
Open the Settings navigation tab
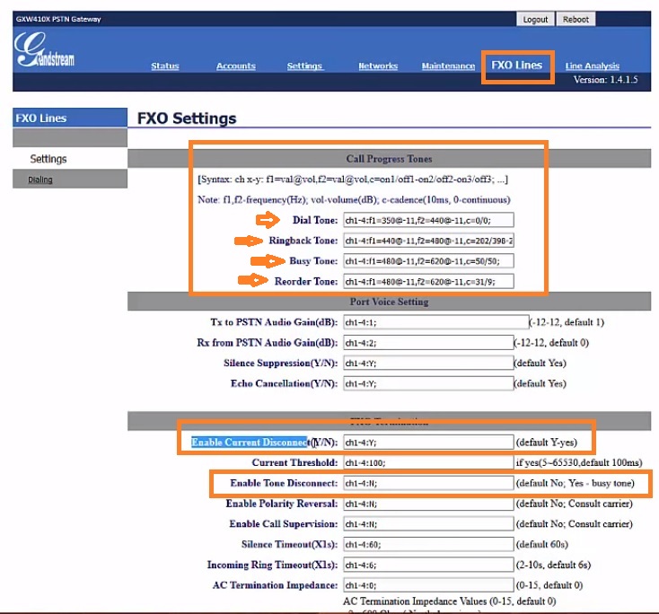pyautogui.click(x=304, y=66)
